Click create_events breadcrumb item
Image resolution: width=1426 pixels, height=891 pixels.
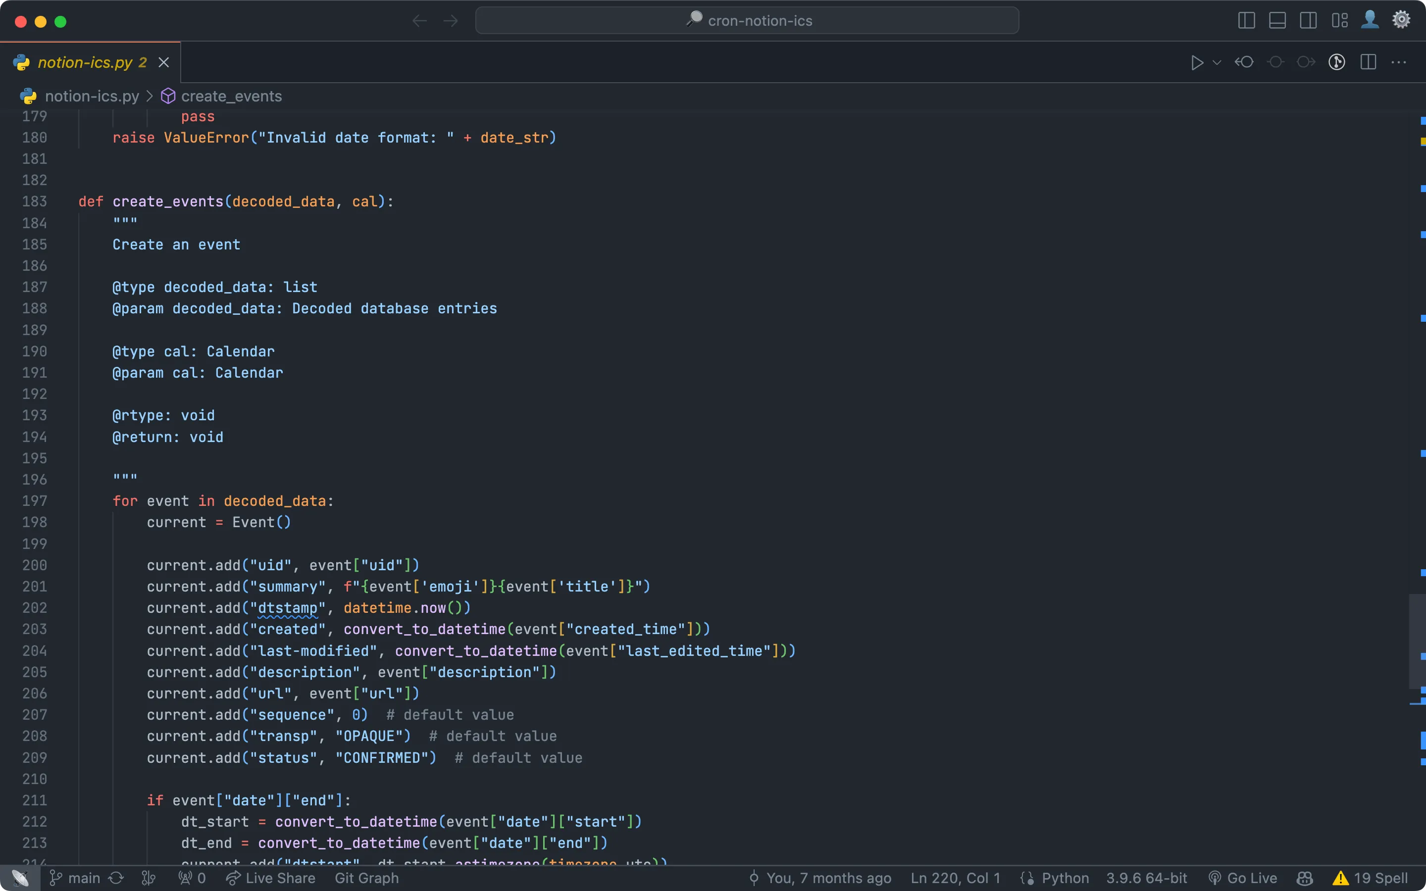point(232,96)
